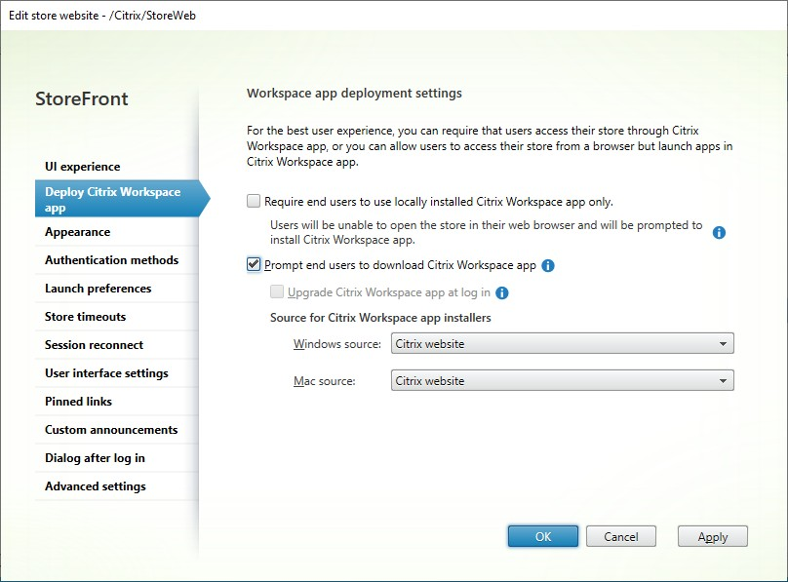Open the Mac source dropdown
The height and width of the screenshot is (582, 788).
tap(561, 380)
